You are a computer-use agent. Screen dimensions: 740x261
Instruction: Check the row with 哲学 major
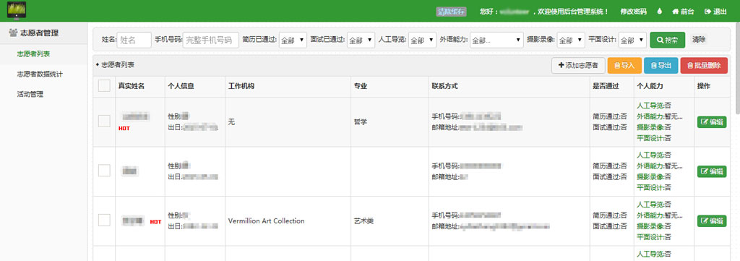pos(104,121)
